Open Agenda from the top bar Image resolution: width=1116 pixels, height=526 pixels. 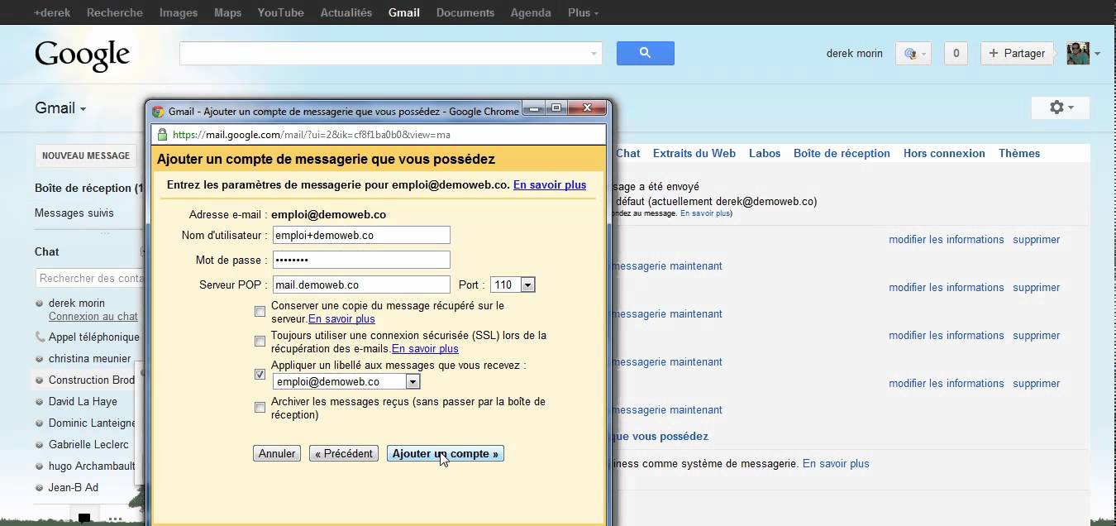[x=531, y=12]
